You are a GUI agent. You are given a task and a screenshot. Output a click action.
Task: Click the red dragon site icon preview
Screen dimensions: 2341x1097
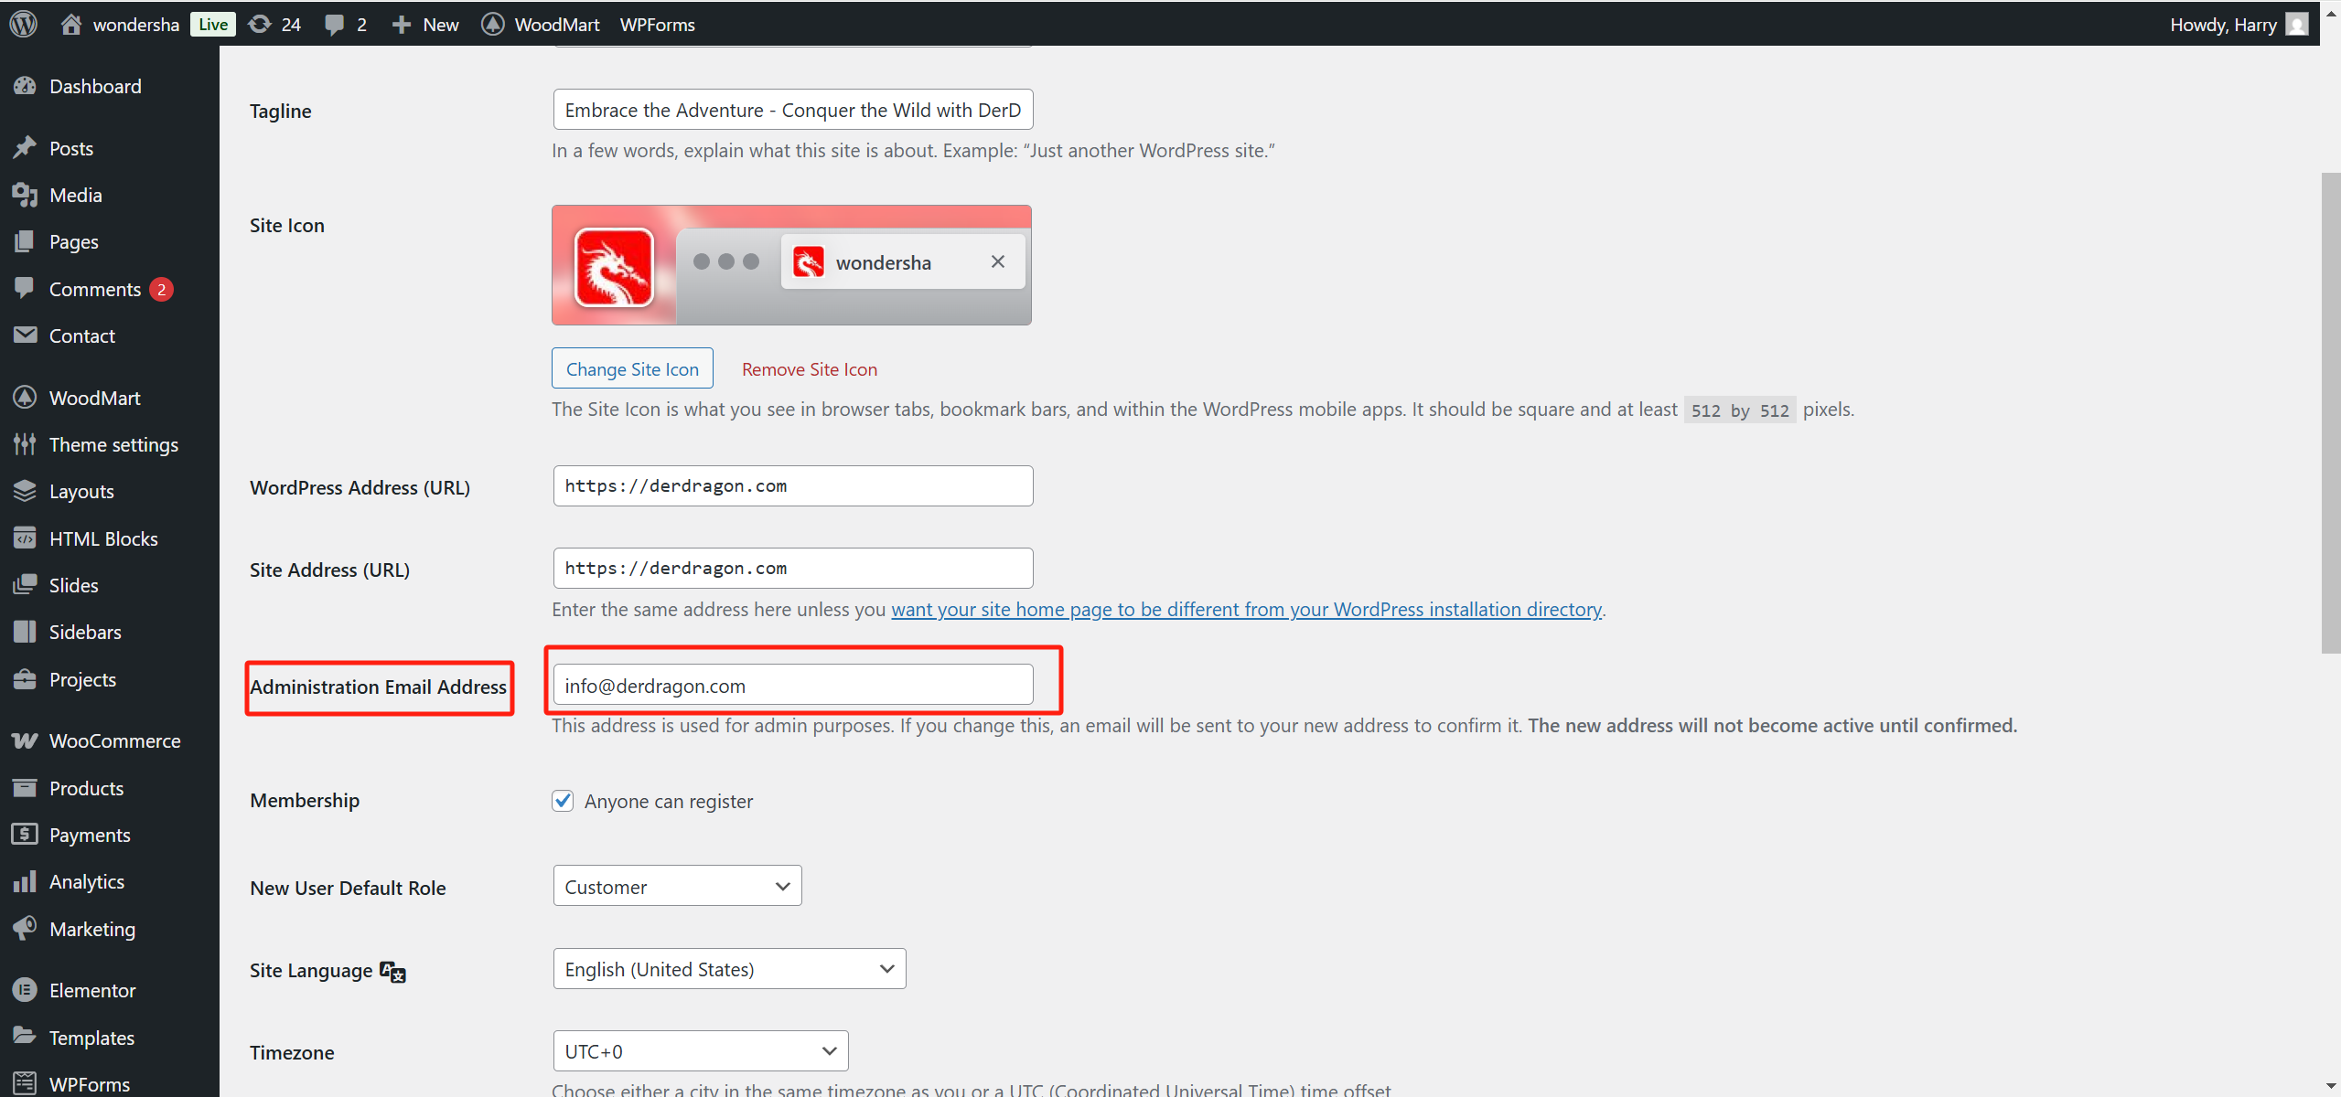tap(614, 267)
